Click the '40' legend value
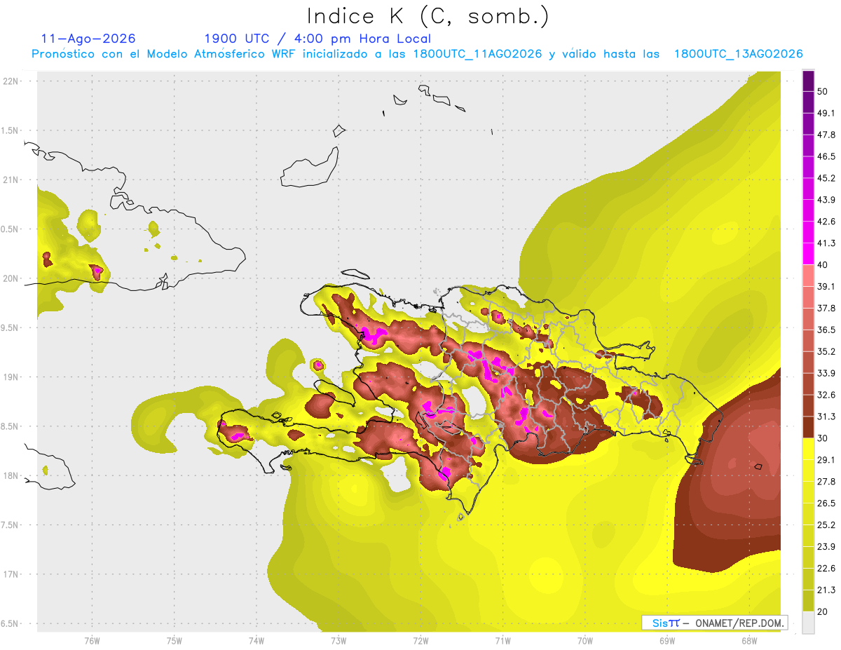The height and width of the screenshot is (650, 841). [823, 265]
